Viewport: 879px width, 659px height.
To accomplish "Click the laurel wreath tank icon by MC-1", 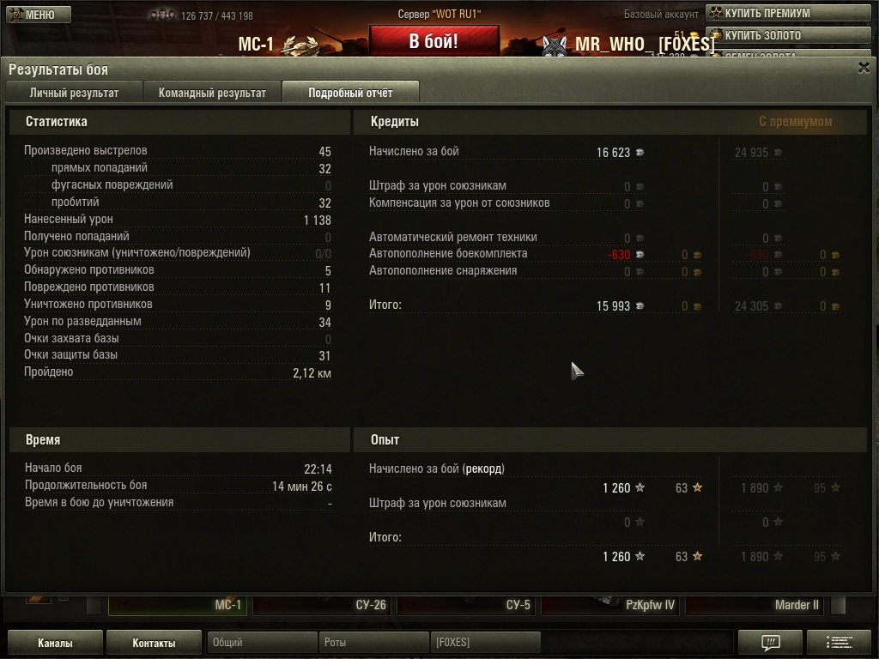I will pos(300,45).
